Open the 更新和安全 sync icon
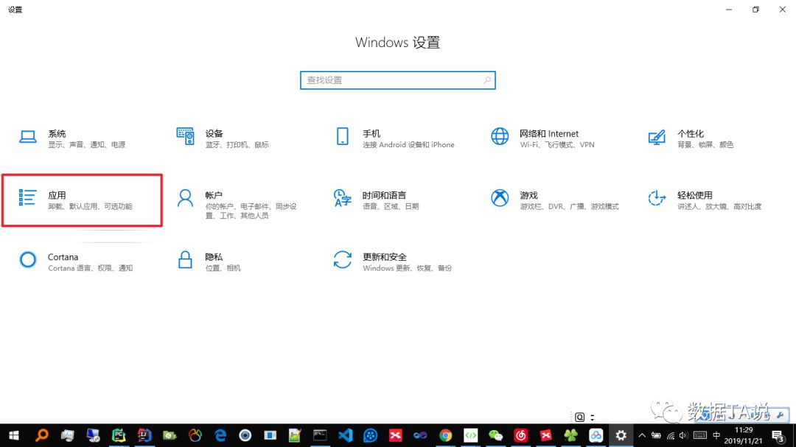 [x=343, y=260]
